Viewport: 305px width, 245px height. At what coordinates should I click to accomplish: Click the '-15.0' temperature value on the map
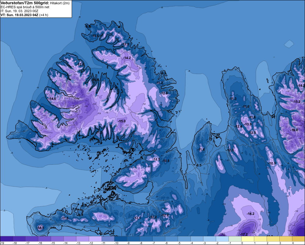click(122, 121)
